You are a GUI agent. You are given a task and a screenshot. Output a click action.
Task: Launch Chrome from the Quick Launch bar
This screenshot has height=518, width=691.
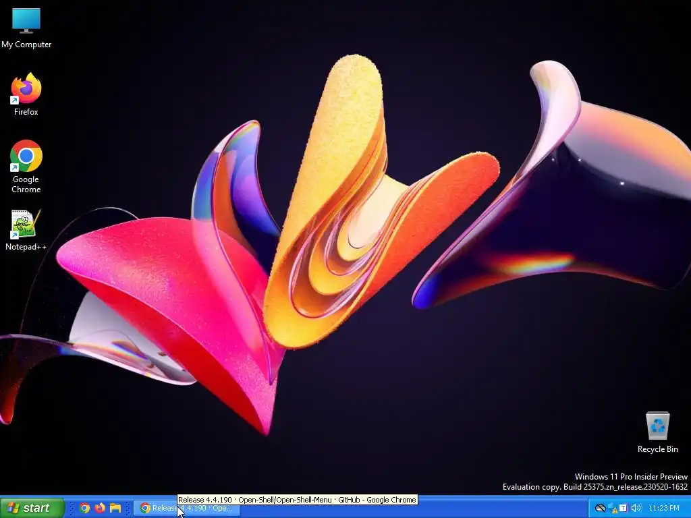click(84, 508)
